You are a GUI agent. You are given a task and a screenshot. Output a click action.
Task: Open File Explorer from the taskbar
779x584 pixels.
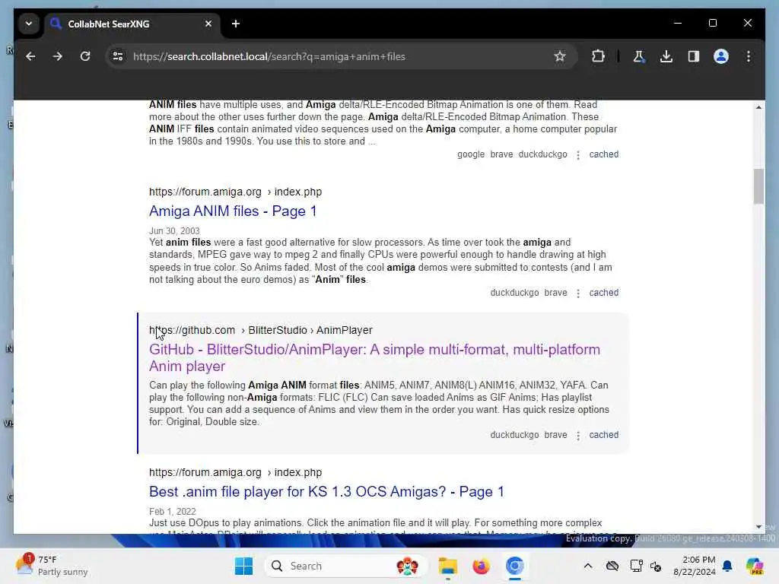pos(447,566)
